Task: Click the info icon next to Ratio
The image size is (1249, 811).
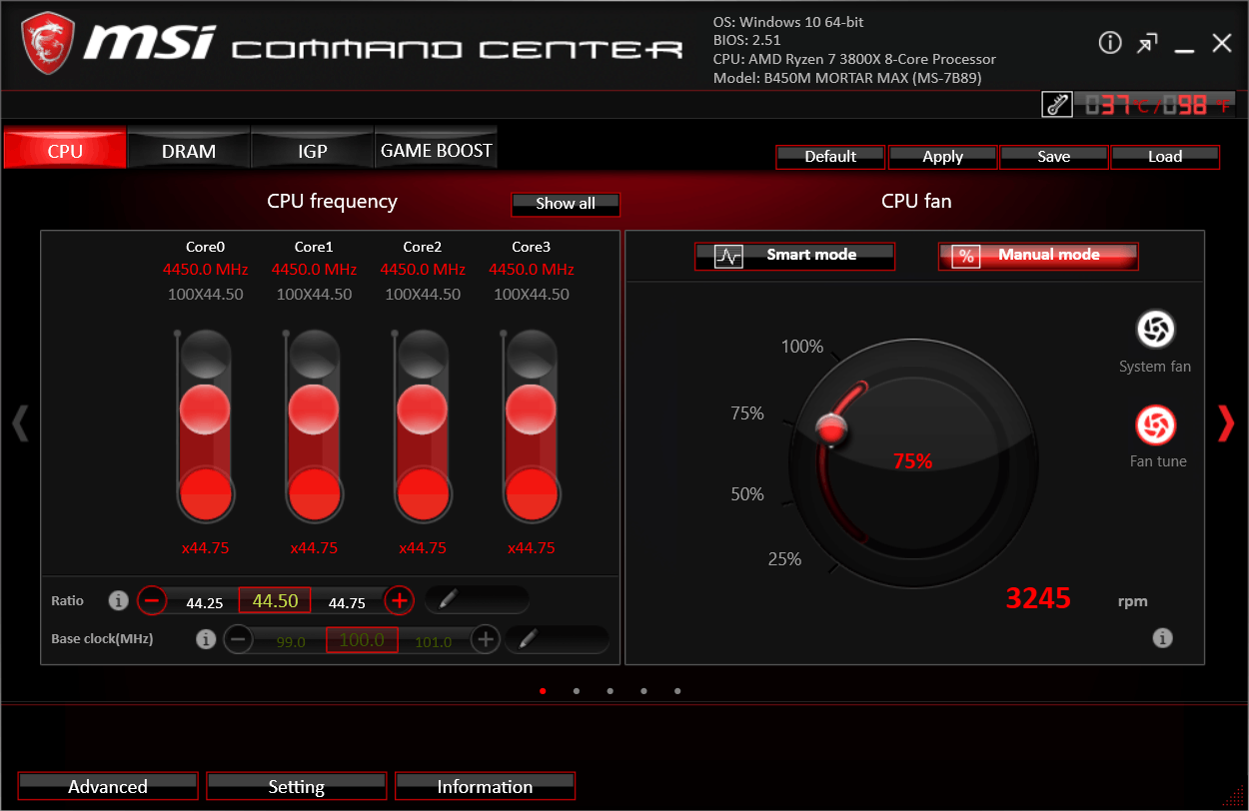Action: pos(119,600)
